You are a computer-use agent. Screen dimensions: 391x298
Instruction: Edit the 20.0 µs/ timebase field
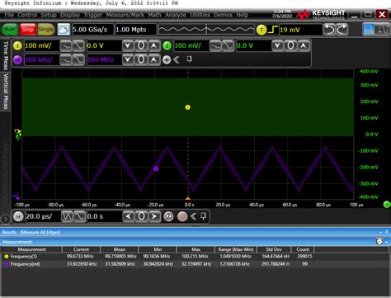click(x=43, y=216)
